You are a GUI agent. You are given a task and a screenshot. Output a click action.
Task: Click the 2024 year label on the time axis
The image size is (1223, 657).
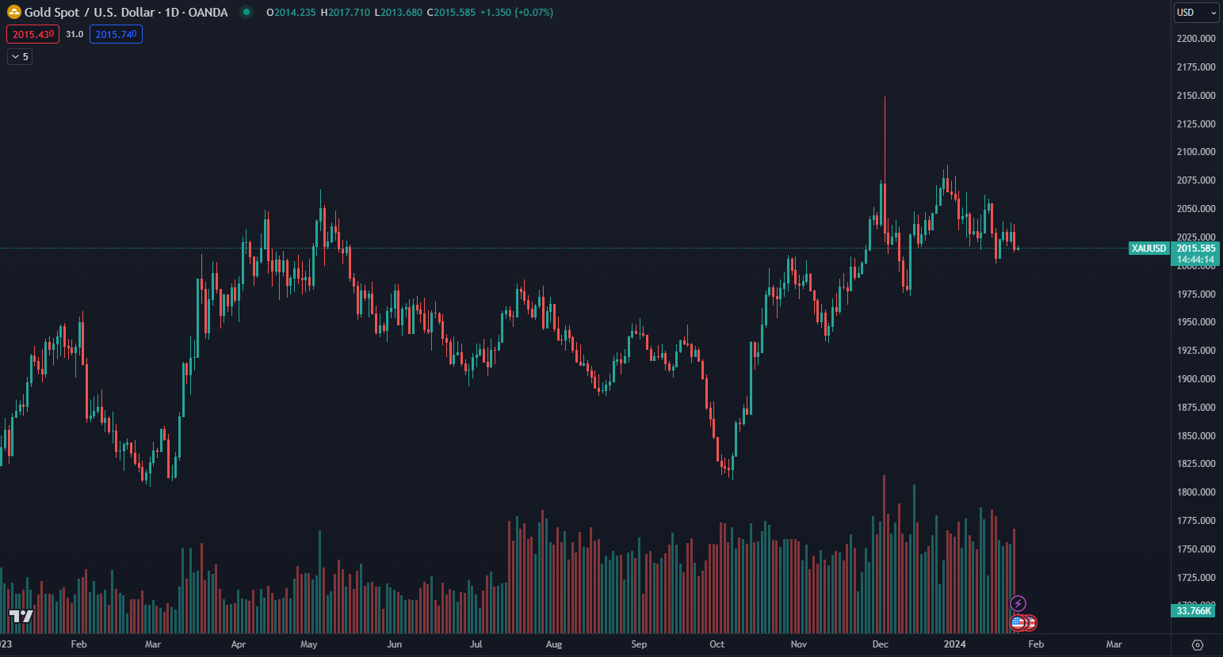point(955,644)
